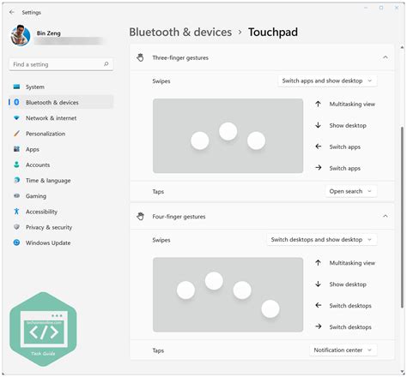Click the Bluetooth icon in sidebar
Image resolution: width=407 pixels, height=377 pixels.
point(16,102)
